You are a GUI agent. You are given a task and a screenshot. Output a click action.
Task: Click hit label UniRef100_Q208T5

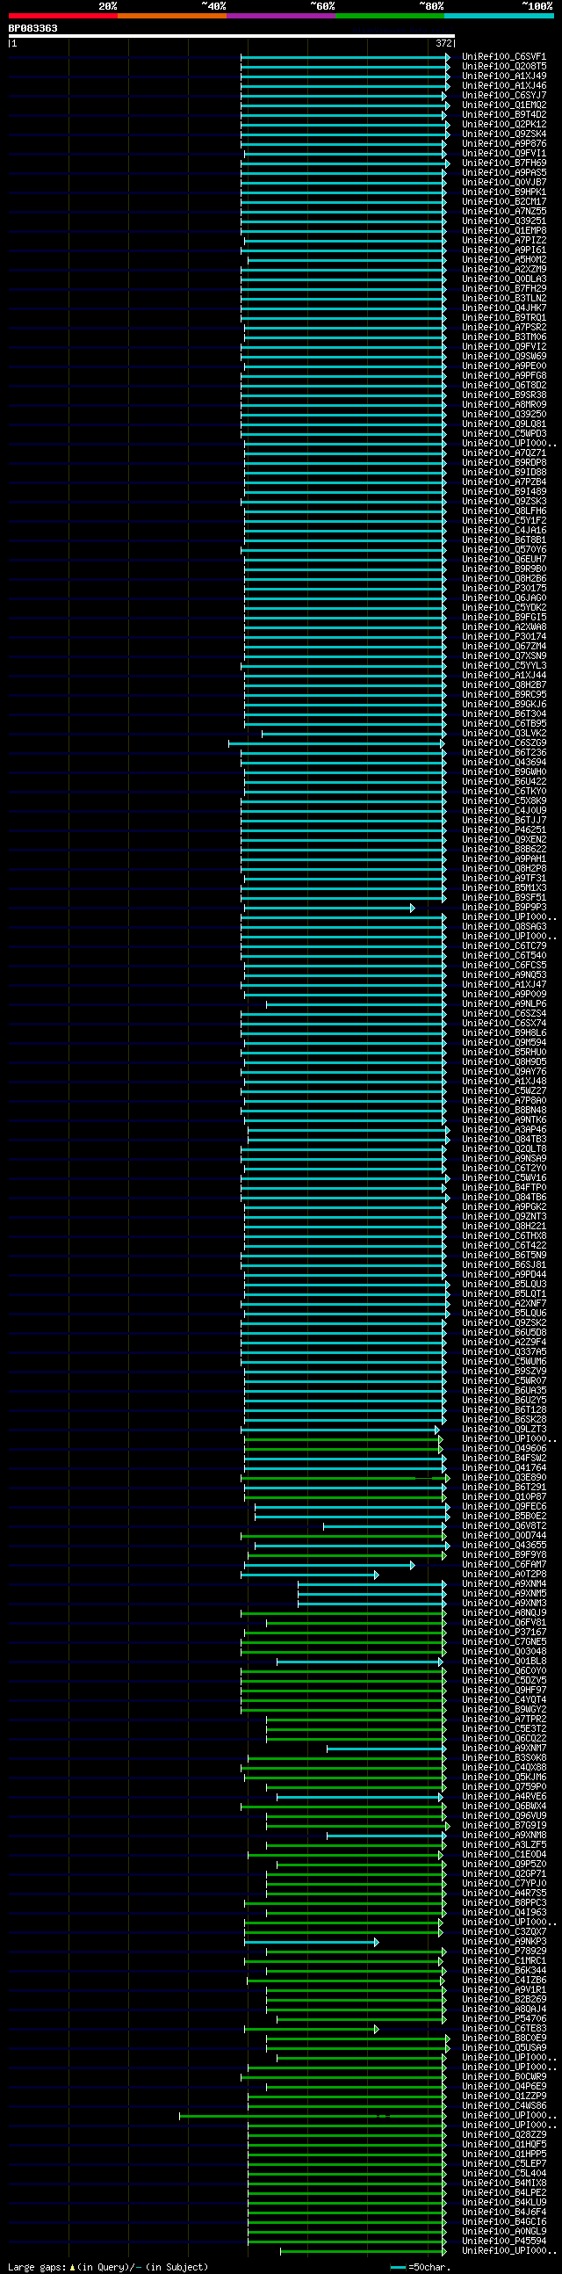coord(504,66)
